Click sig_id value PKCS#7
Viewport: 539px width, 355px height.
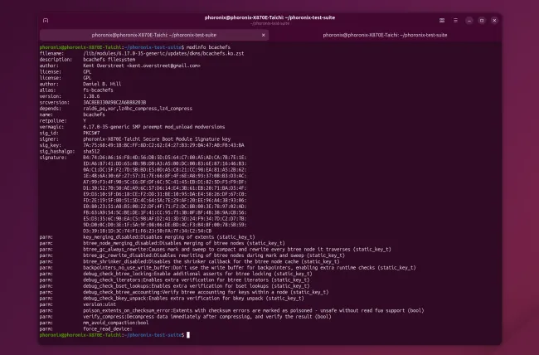91,133
